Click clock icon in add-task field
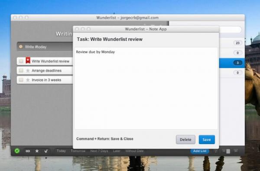The image size is (260, 171). (x=21, y=47)
